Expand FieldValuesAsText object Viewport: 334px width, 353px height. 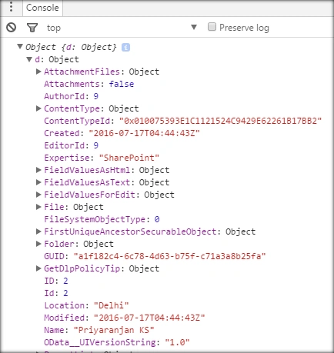click(x=38, y=182)
